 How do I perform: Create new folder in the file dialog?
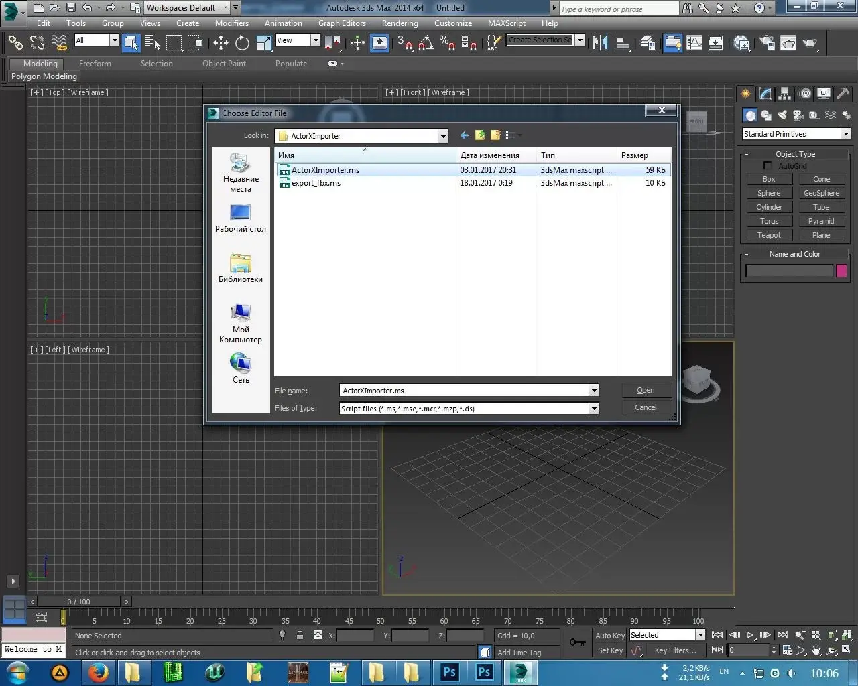[495, 135]
